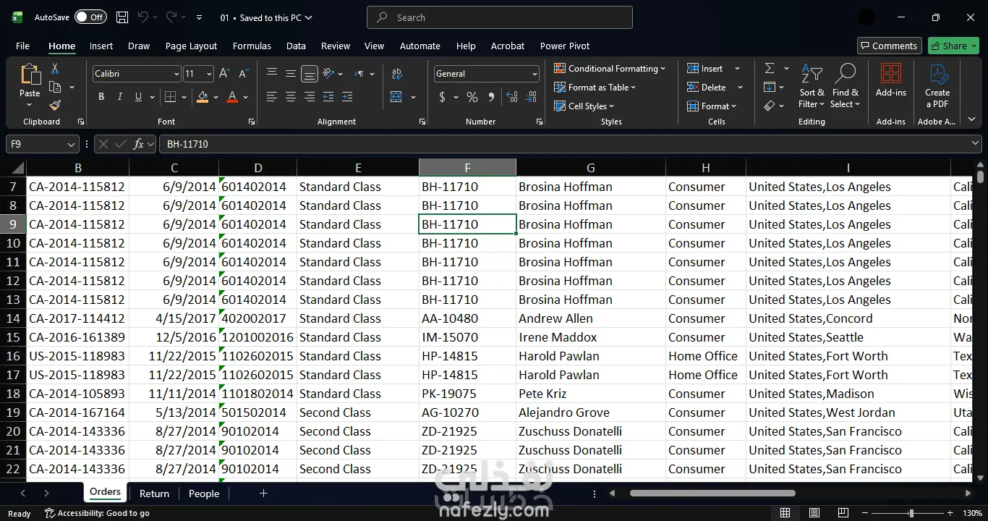Expand Sort & Filter menu
Screen dimensions: 988x521
[x=812, y=85]
